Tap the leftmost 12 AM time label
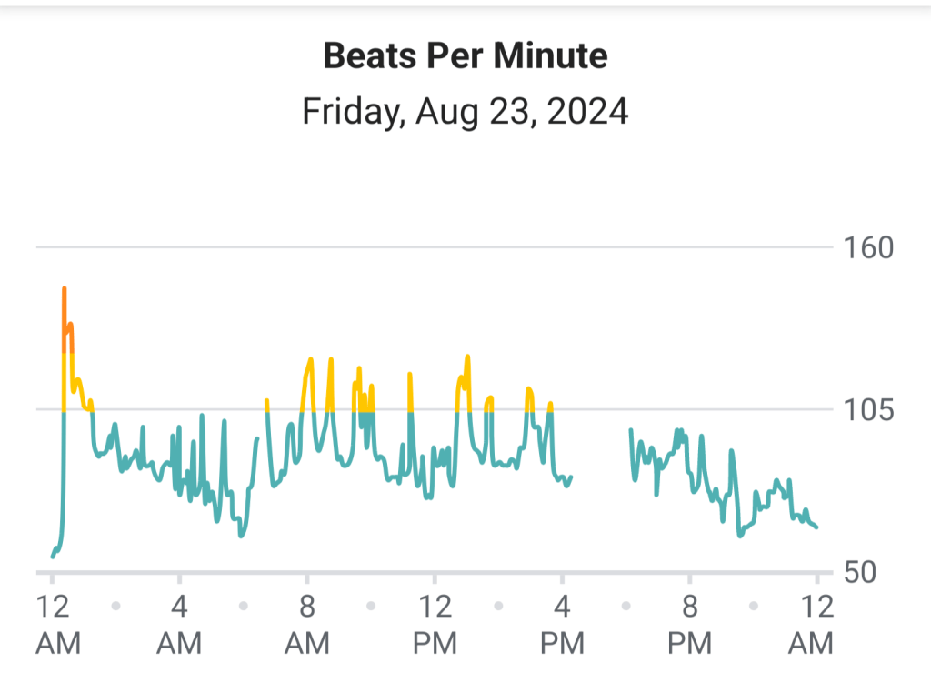 pos(57,624)
